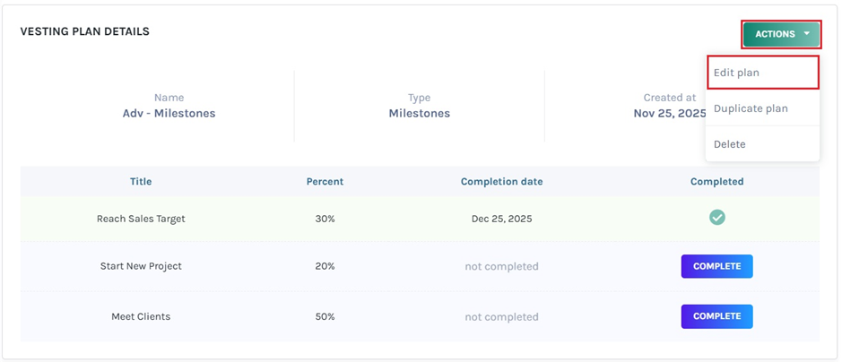Click the VESTING PLAN DETAILS heading
Screen dimensions: 842x362
point(85,32)
